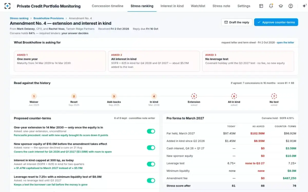This screenshot has width=308, height=192.
Task: Click 'Received Fri 2 Oct 2026' text
Action: [114, 29]
